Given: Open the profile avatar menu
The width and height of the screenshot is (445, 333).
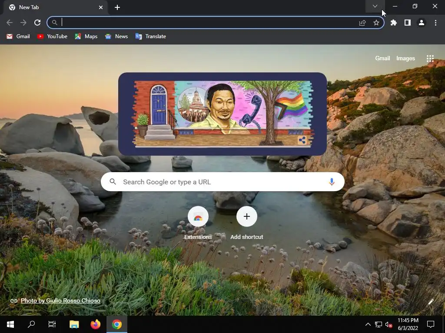Looking at the screenshot, I should (x=422, y=23).
